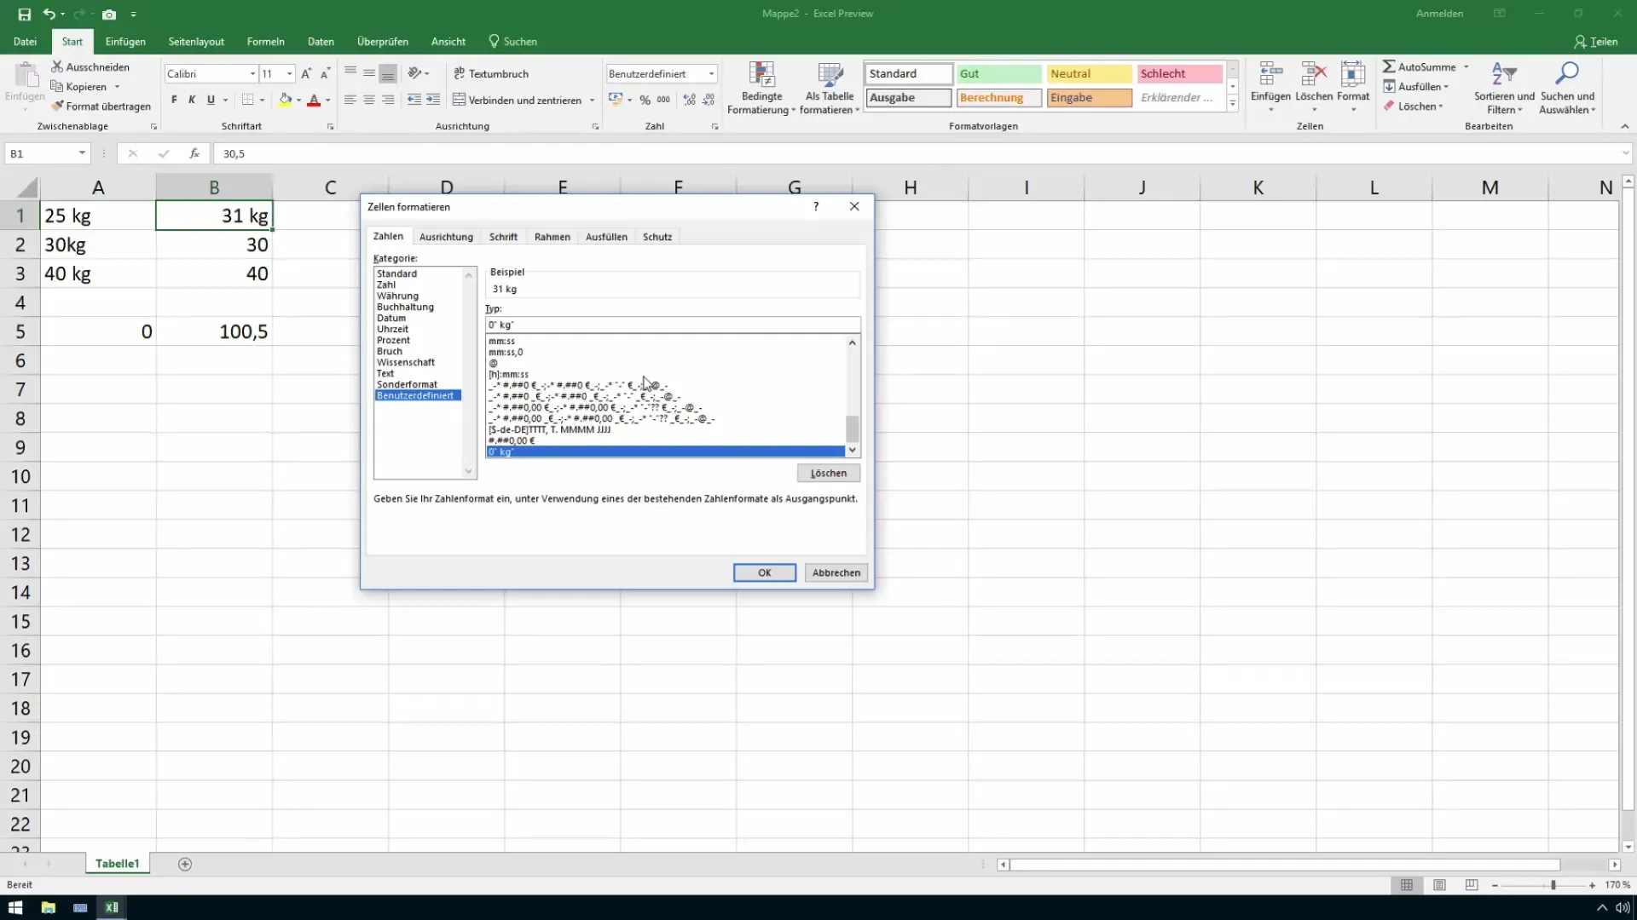
Task: Toggle italic formatting (K)
Action: tap(192, 101)
